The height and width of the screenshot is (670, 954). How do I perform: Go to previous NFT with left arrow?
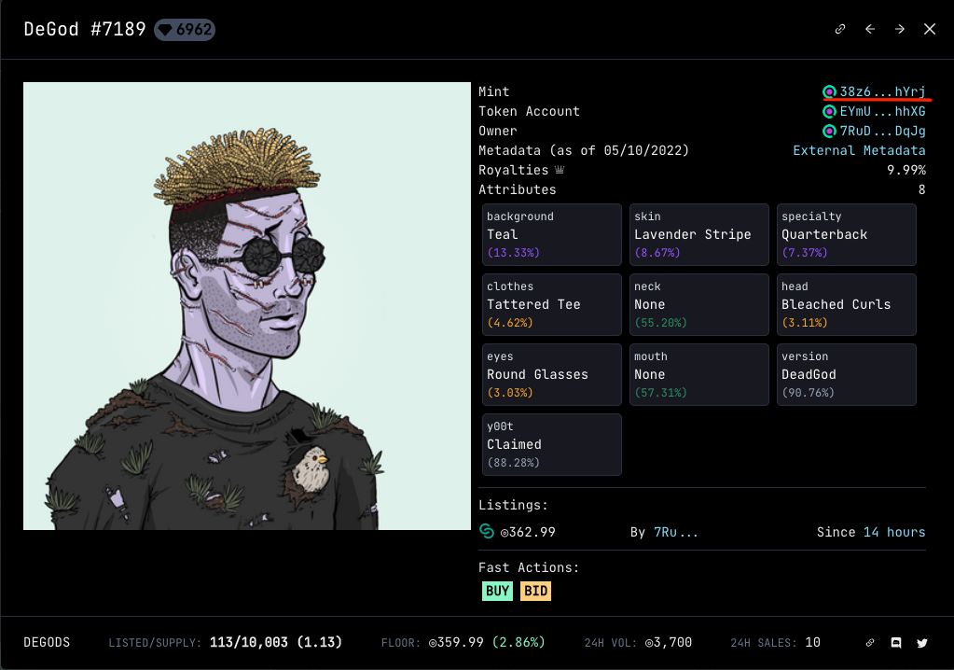click(x=870, y=29)
